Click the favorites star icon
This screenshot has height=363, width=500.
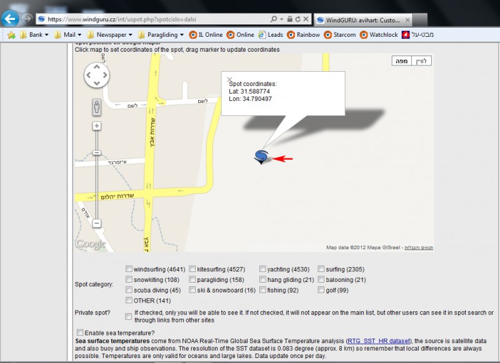11,35
